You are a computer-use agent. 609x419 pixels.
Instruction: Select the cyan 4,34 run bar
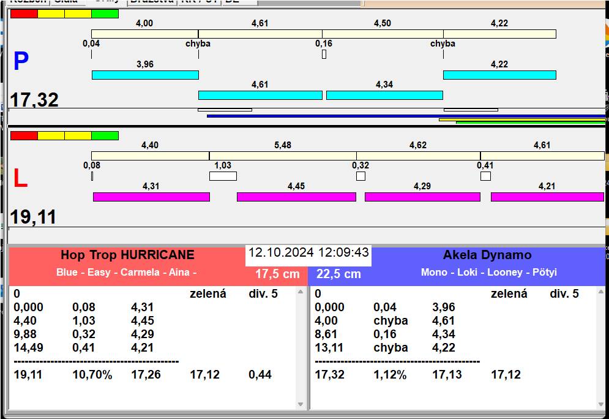[x=384, y=95]
